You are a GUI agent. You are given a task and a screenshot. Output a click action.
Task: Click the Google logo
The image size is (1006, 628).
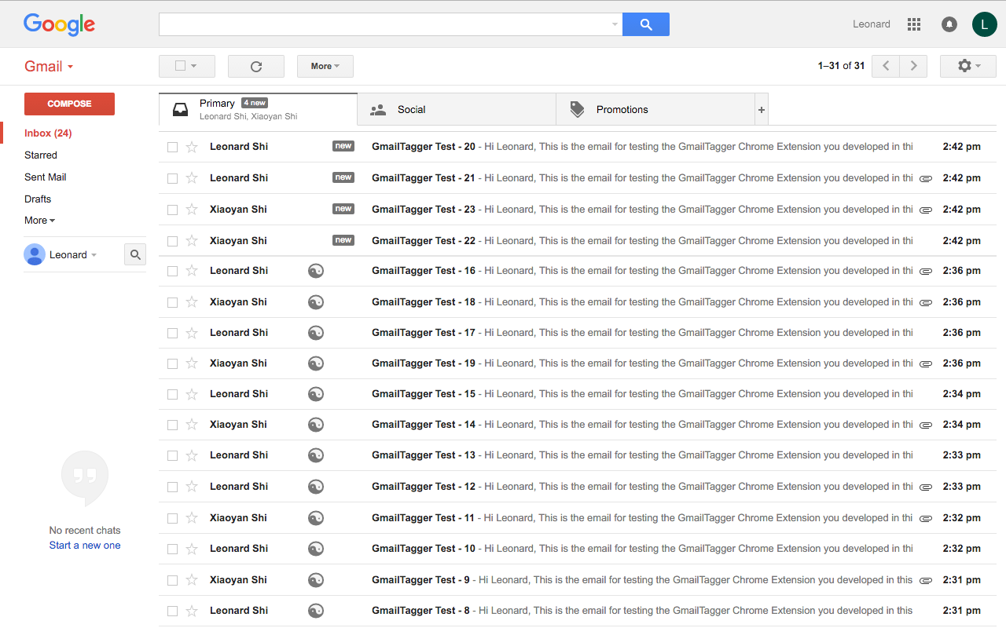point(60,24)
